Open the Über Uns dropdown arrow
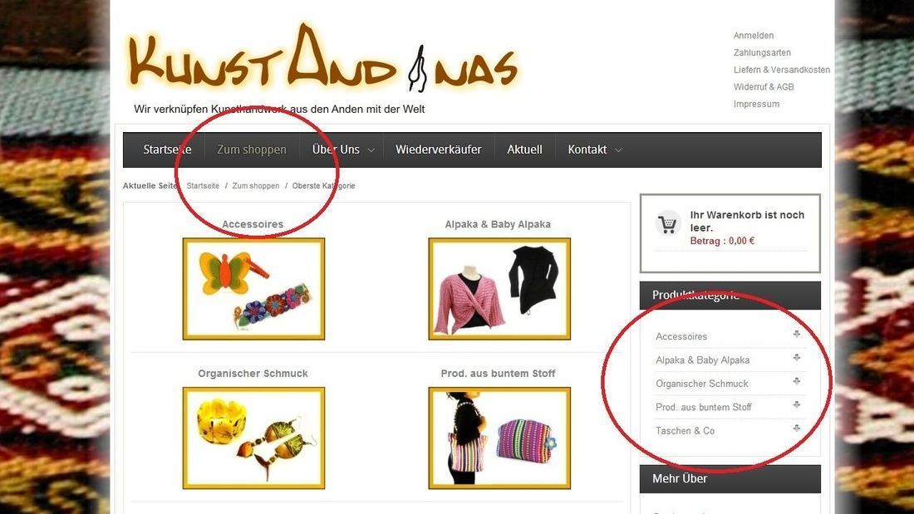Viewport: 914px width, 514px height. (x=371, y=150)
